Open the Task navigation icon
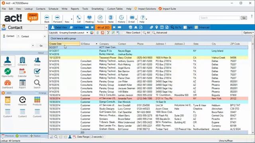255x143 pixels. point(37,72)
